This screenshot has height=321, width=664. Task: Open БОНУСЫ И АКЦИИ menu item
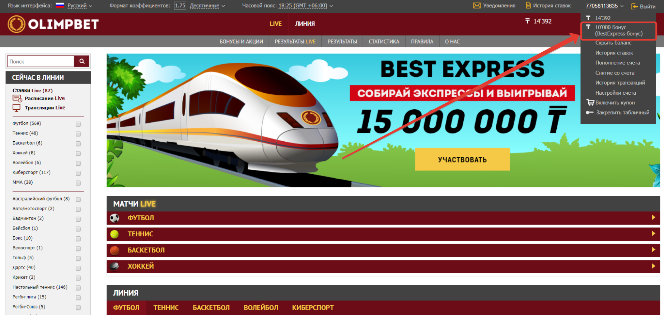(241, 42)
